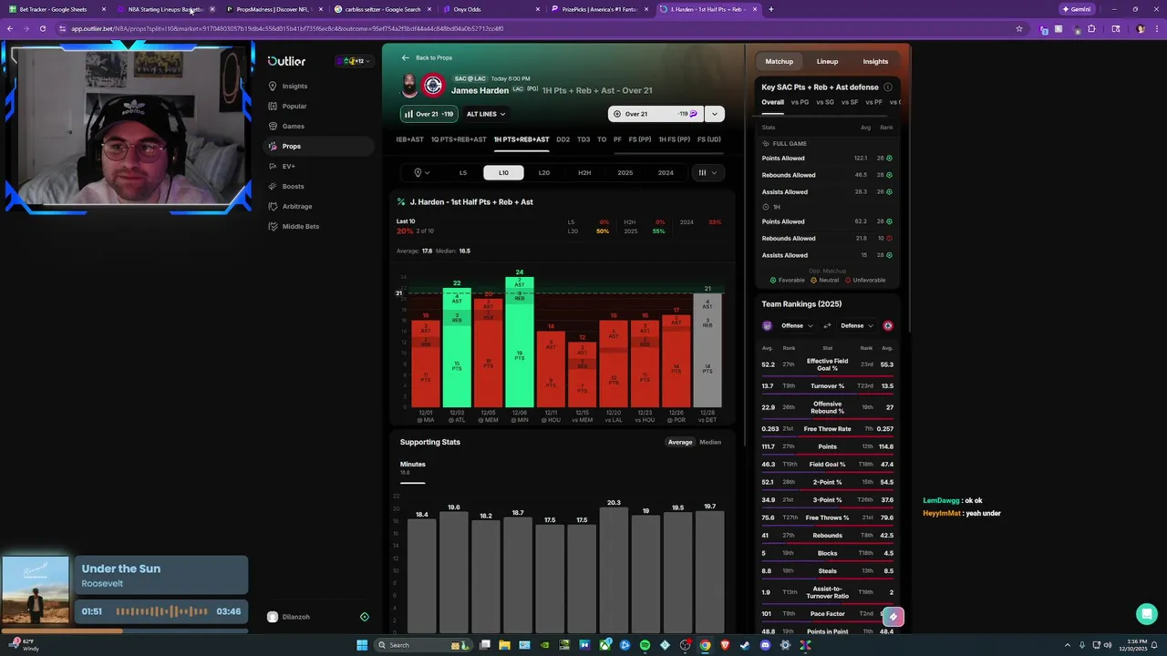Open the Windows Start menu
The width and height of the screenshot is (1167, 656).
point(362,645)
